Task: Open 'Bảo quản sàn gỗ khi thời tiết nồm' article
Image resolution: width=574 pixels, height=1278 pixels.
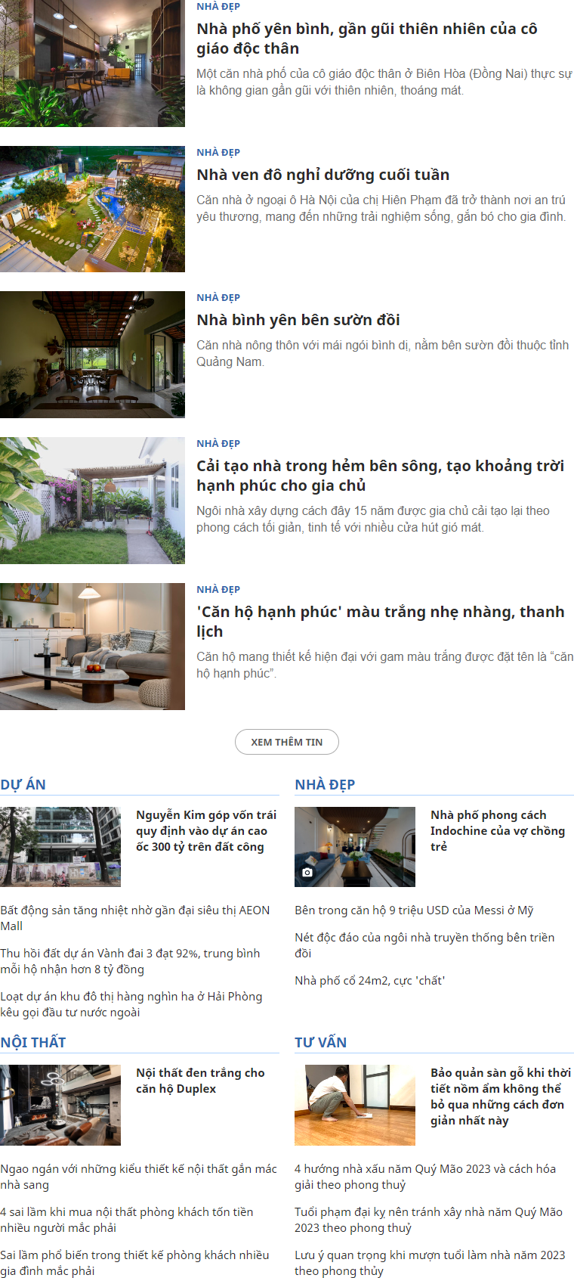Action: click(501, 1097)
